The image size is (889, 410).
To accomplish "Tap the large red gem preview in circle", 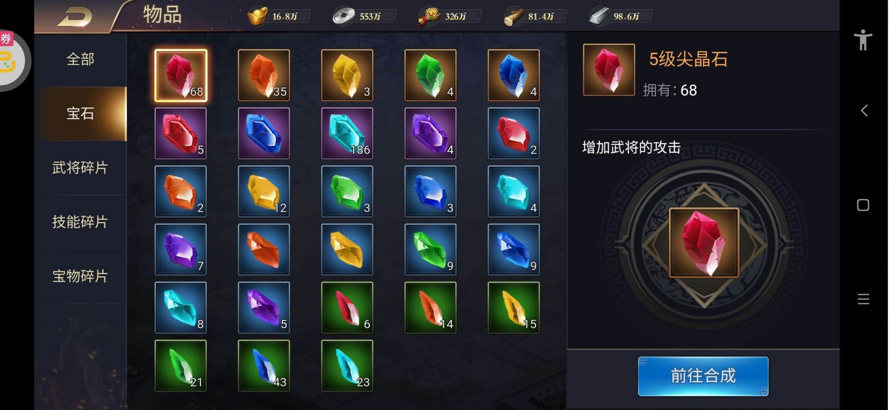I will (704, 243).
